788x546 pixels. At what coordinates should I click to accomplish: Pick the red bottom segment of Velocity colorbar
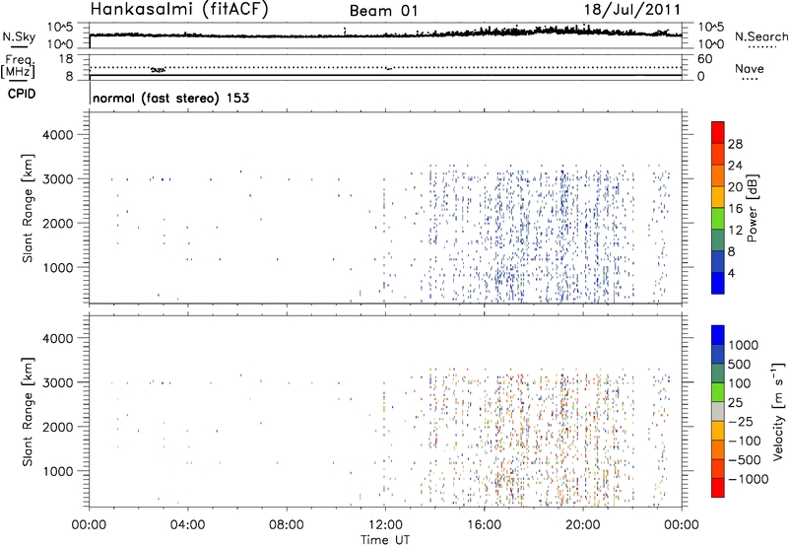(x=718, y=488)
